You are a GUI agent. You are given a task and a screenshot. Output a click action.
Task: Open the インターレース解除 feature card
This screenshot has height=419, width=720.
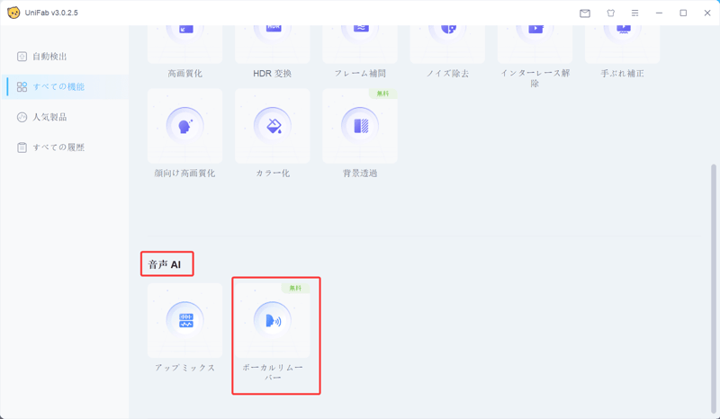pyautogui.click(x=535, y=45)
